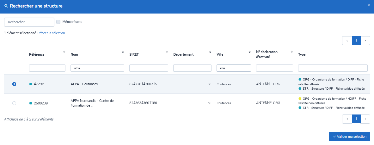Image resolution: width=374 pixels, height=145 pixels.
Task: Click the Département filter field
Action: (x=192, y=68)
